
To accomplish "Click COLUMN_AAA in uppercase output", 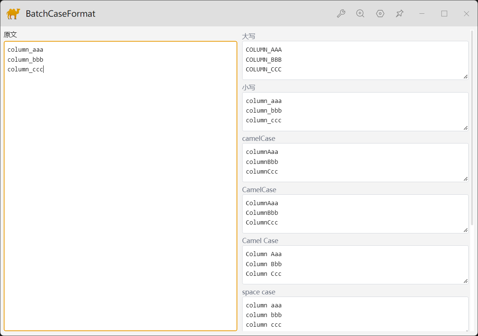I will (x=264, y=50).
